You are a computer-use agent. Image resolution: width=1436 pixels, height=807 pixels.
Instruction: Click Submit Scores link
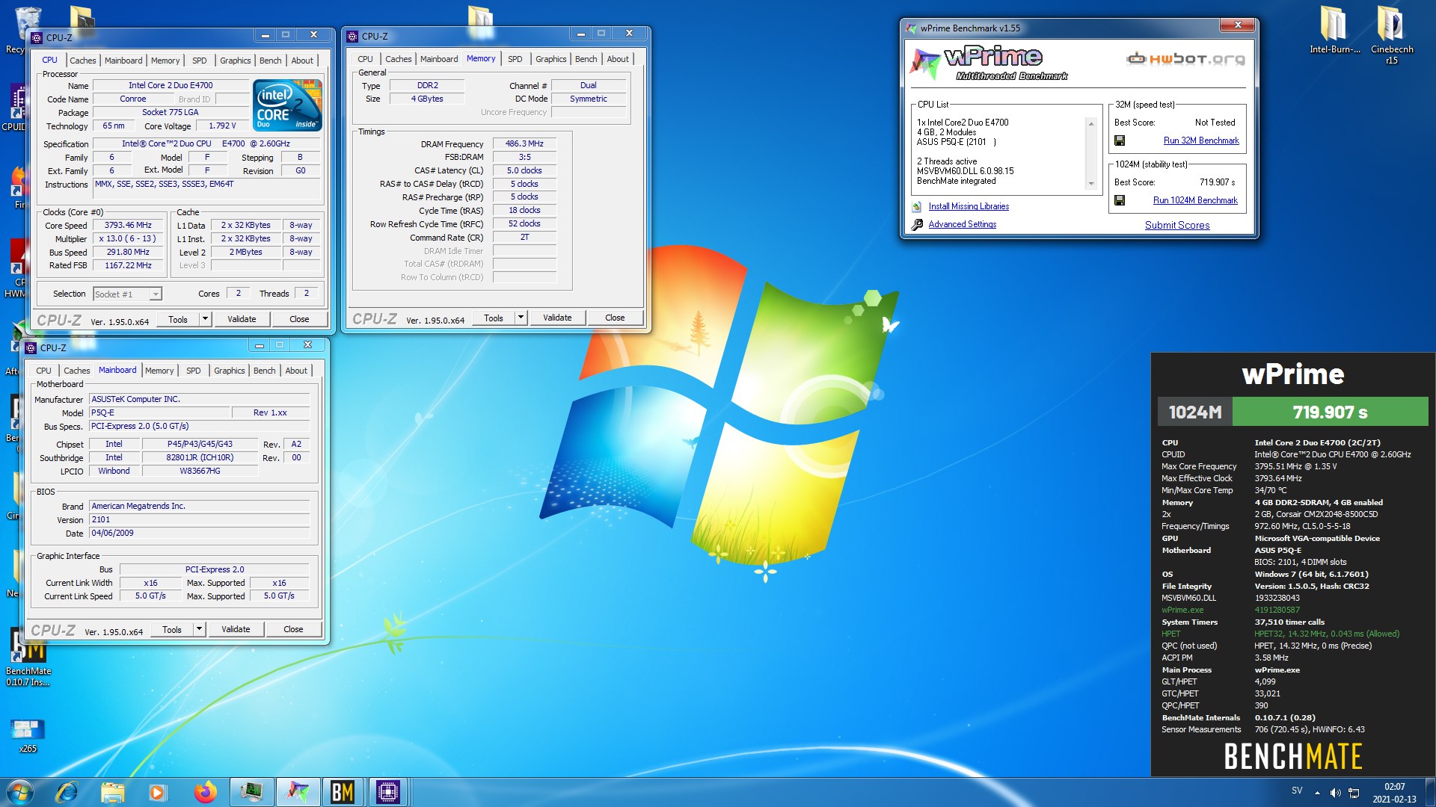(x=1177, y=225)
